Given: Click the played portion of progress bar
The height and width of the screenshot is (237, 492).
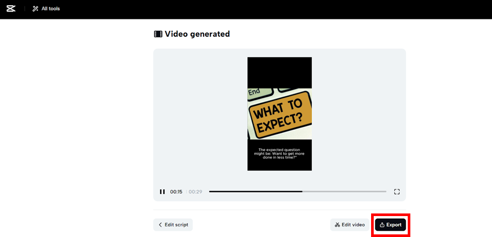Looking at the screenshot, I should coord(255,191).
